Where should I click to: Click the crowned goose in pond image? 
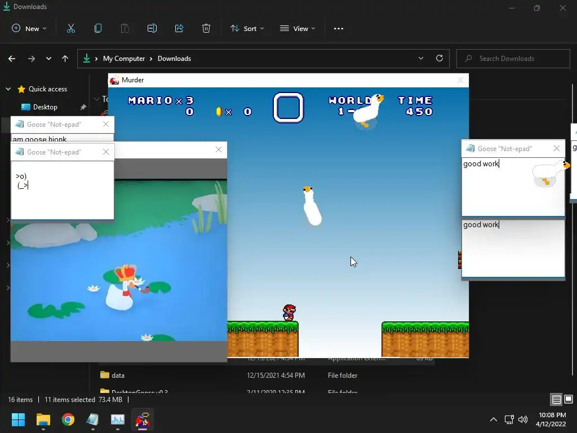click(x=123, y=288)
